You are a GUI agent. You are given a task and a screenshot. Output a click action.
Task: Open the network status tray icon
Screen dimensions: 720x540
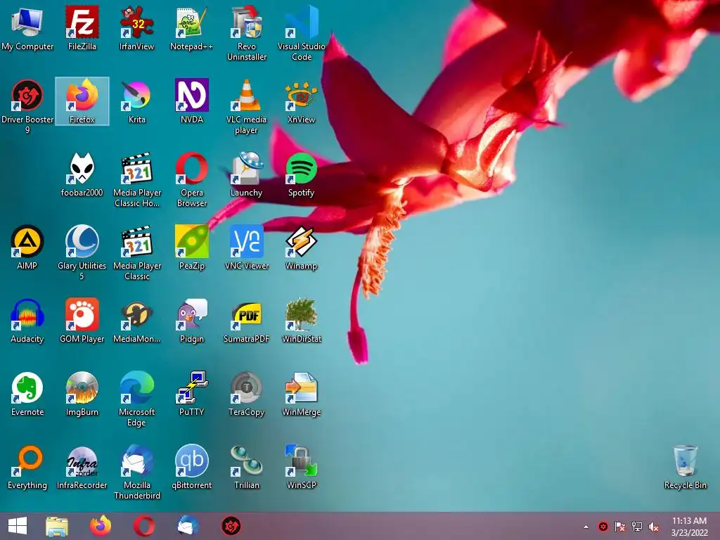[637, 527]
